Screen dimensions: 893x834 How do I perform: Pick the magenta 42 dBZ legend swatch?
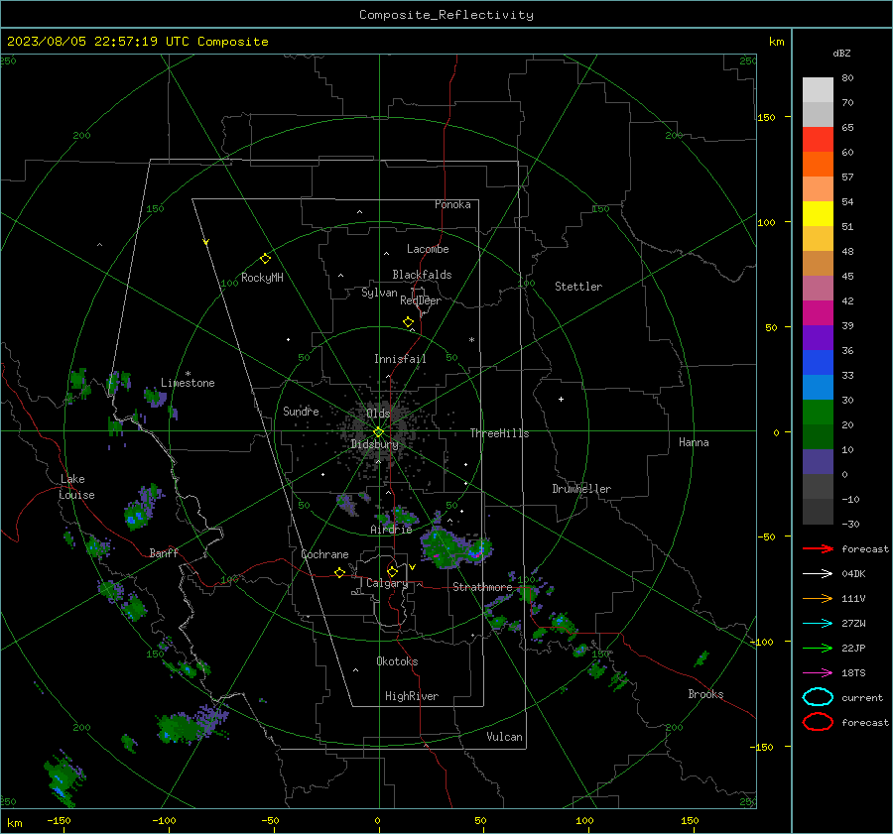point(818,313)
